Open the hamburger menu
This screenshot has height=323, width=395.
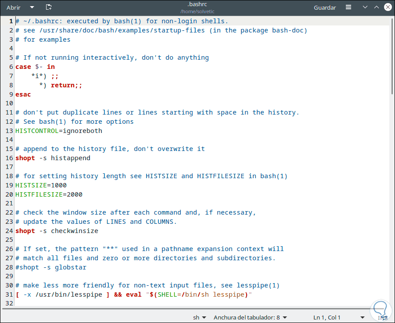click(348, 7)
